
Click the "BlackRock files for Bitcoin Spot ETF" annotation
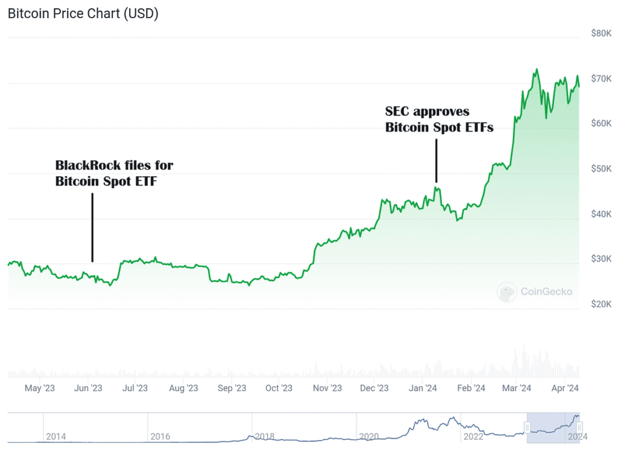click(x=114, y=173)
